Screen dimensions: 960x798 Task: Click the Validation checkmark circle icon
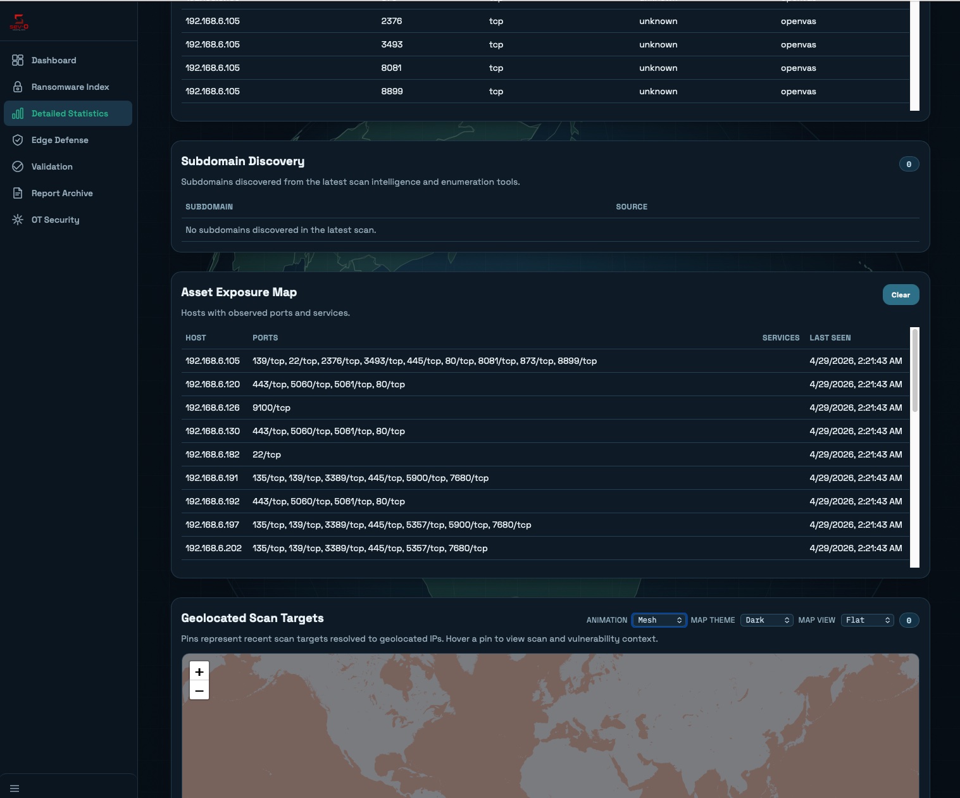point(18,166)
